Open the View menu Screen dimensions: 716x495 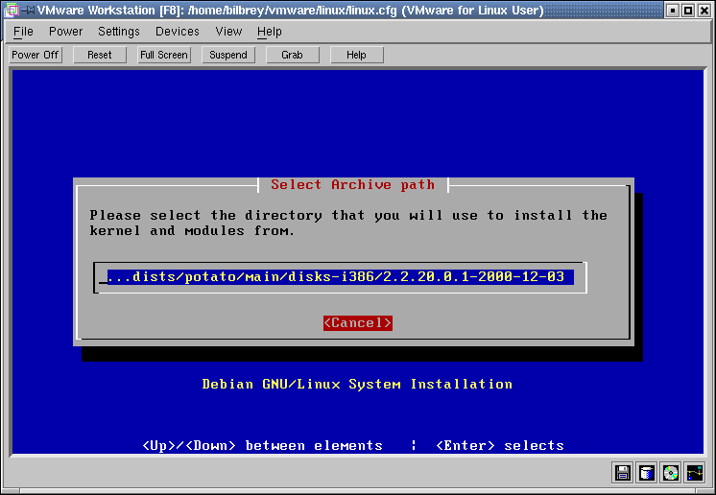[228, 32]
